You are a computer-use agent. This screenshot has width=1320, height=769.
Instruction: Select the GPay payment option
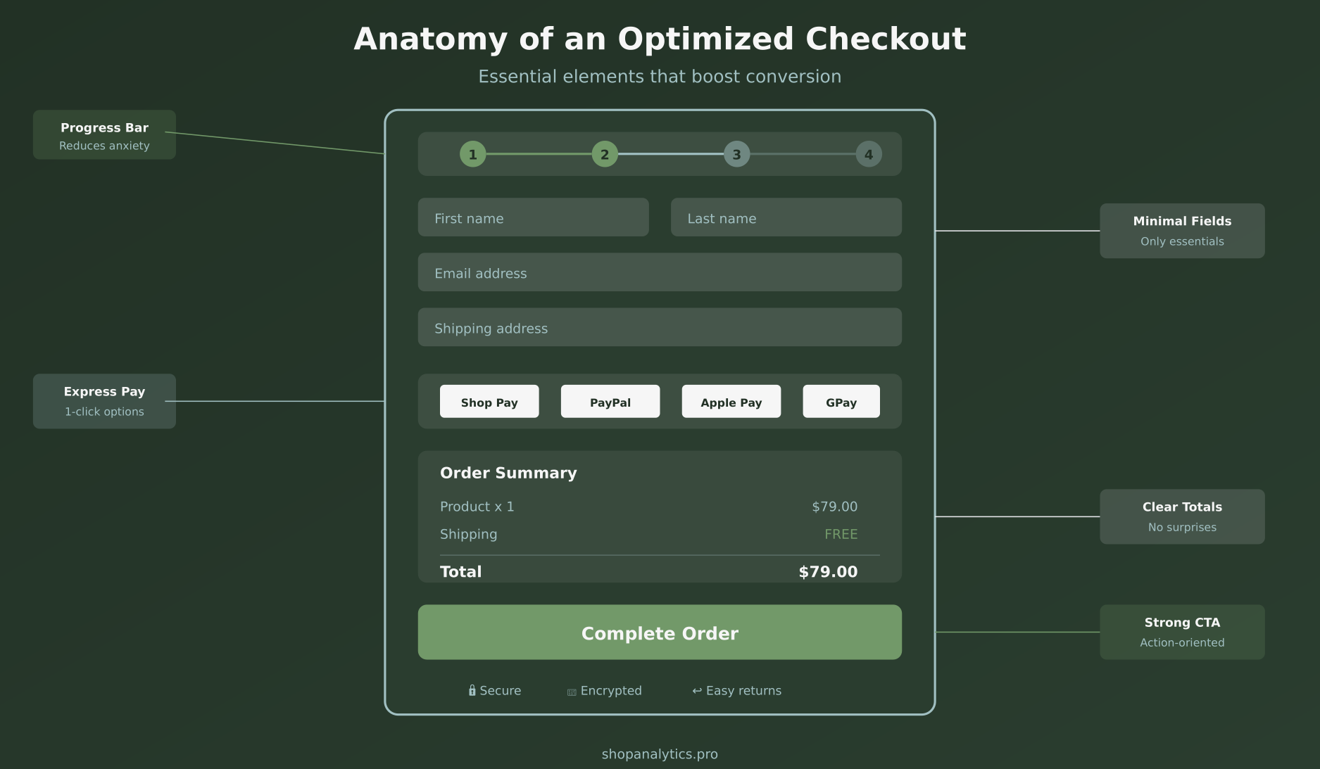(841, 402)
